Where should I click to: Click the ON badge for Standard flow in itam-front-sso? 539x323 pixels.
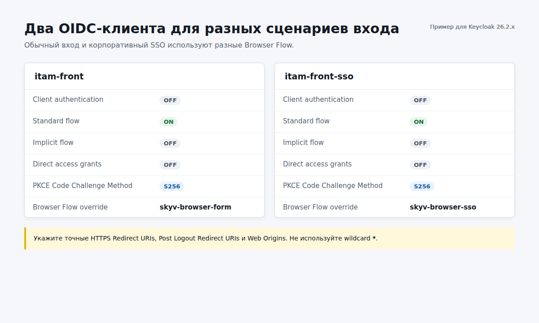[419, 122]
